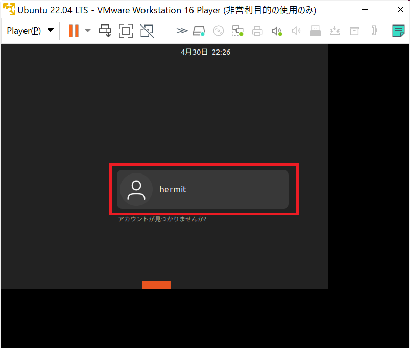Minimize the VMware Player window
Viewport: 410px width, 348px height.
[365, 9]
